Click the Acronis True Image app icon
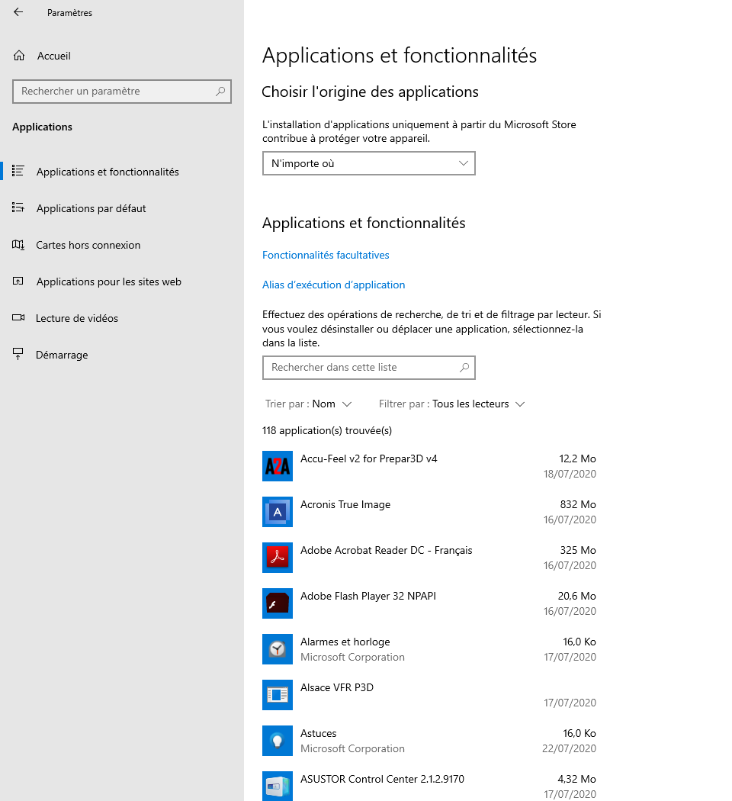Viewport: 732px width, 801px height. click(278, 512)
